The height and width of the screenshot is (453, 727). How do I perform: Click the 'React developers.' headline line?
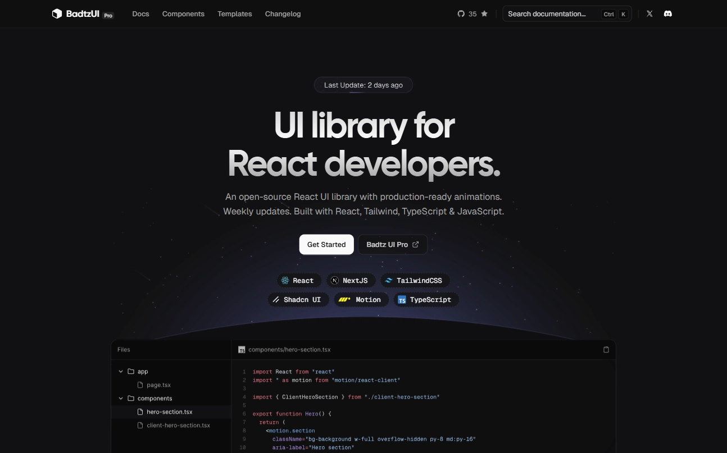tap(364, 164)
